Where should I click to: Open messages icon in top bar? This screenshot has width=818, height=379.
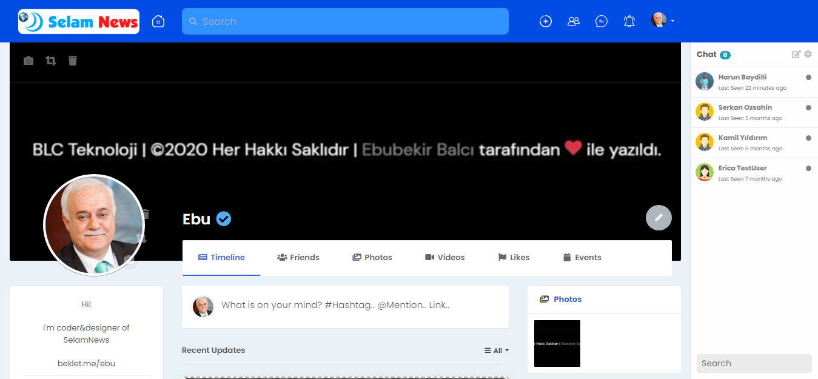click(601, 21)
